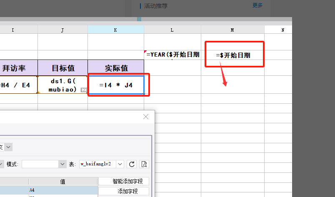Select the 目标值 header cell
The height and width of the screenshot is (197, 335).
tap(62, 68)
